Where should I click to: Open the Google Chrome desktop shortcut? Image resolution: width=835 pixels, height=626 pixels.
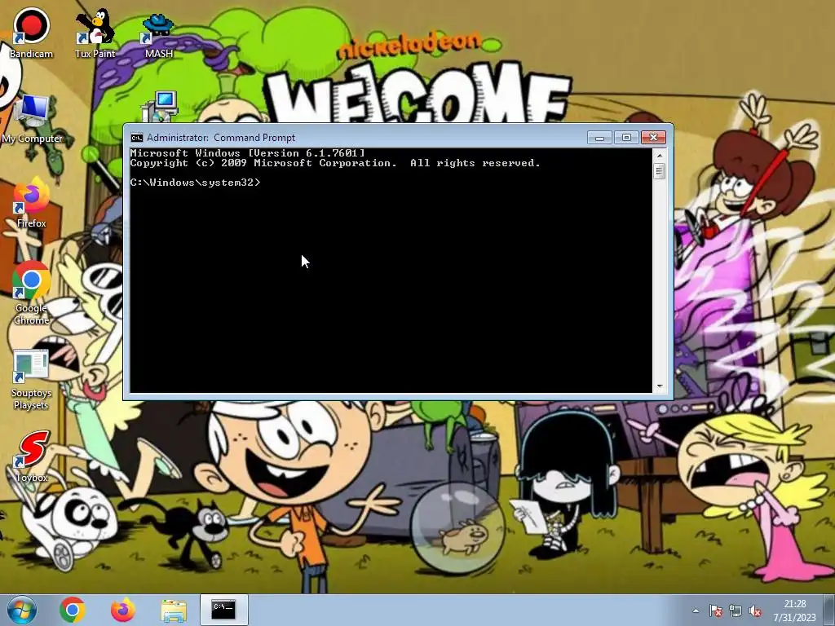32,293
